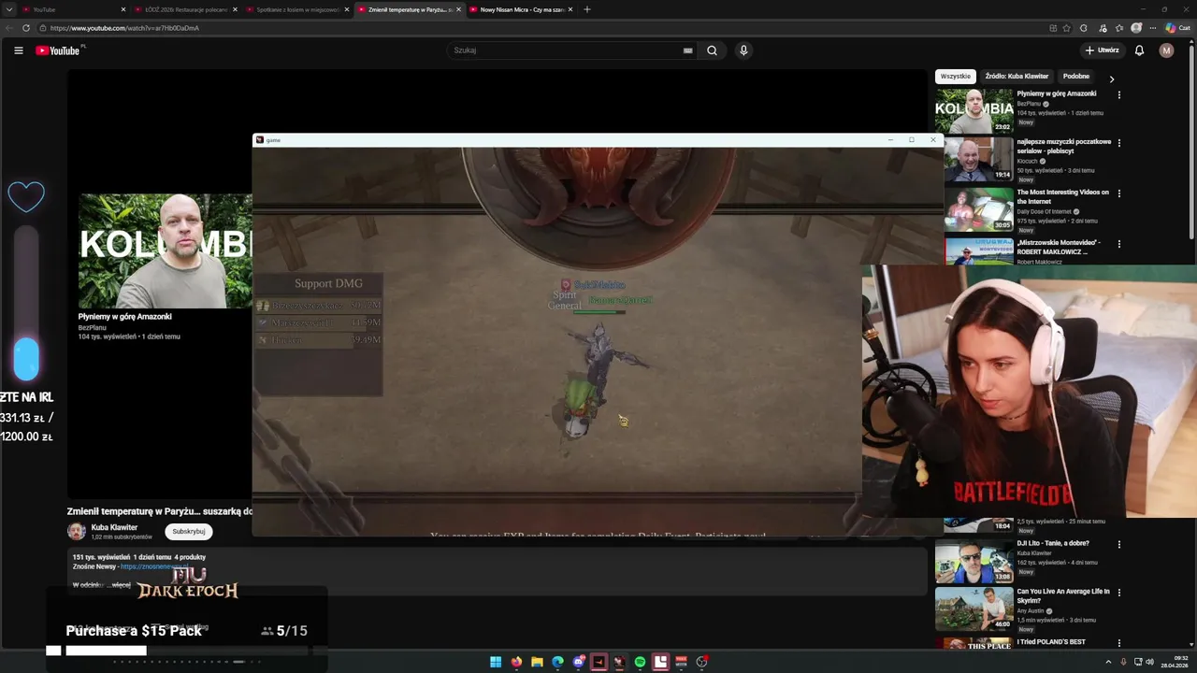Image resolution: width=1197 pixels, height=673 pixels.
Task: Open the KOLUMBIA sidebar video thumbnail
Action: (x=973, y=111)
